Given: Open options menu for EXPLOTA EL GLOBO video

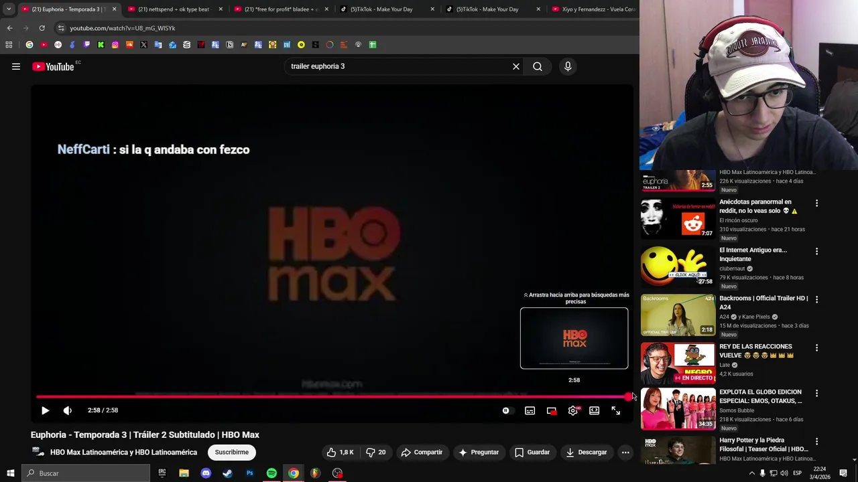Looking at the screenshot, I should tap(816, 393).
